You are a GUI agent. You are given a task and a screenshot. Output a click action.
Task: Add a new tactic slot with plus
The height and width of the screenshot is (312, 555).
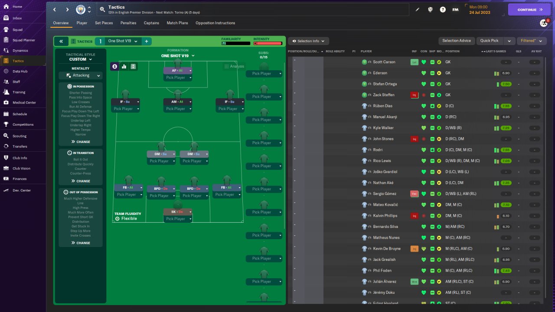pyautogui.click(x=147, y=41)
